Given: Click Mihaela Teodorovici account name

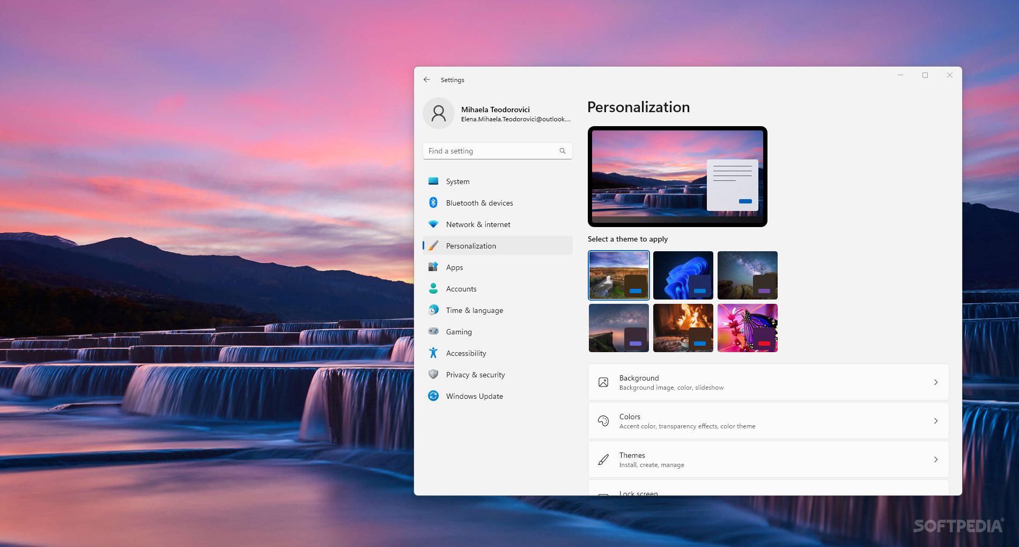Looking at the screenshot, I should [x=496, y=110].
